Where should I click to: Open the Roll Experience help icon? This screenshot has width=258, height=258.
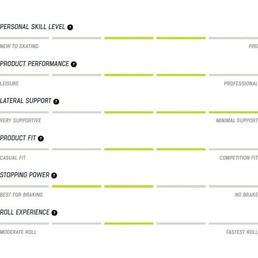[55, 213]
